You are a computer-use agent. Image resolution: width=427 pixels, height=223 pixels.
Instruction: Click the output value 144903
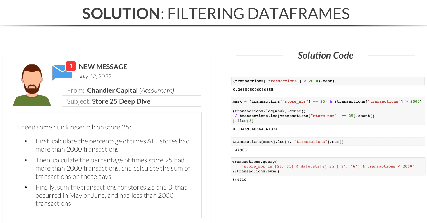coord(240,150)
